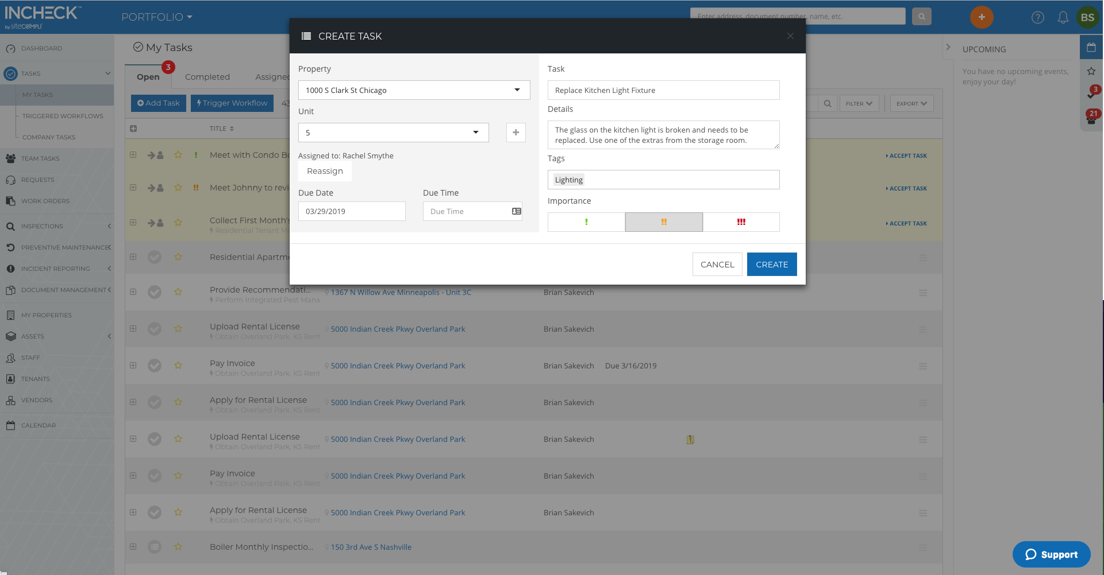
Task: Expand the PORTFOLIO menu in header
Action: 157,17
